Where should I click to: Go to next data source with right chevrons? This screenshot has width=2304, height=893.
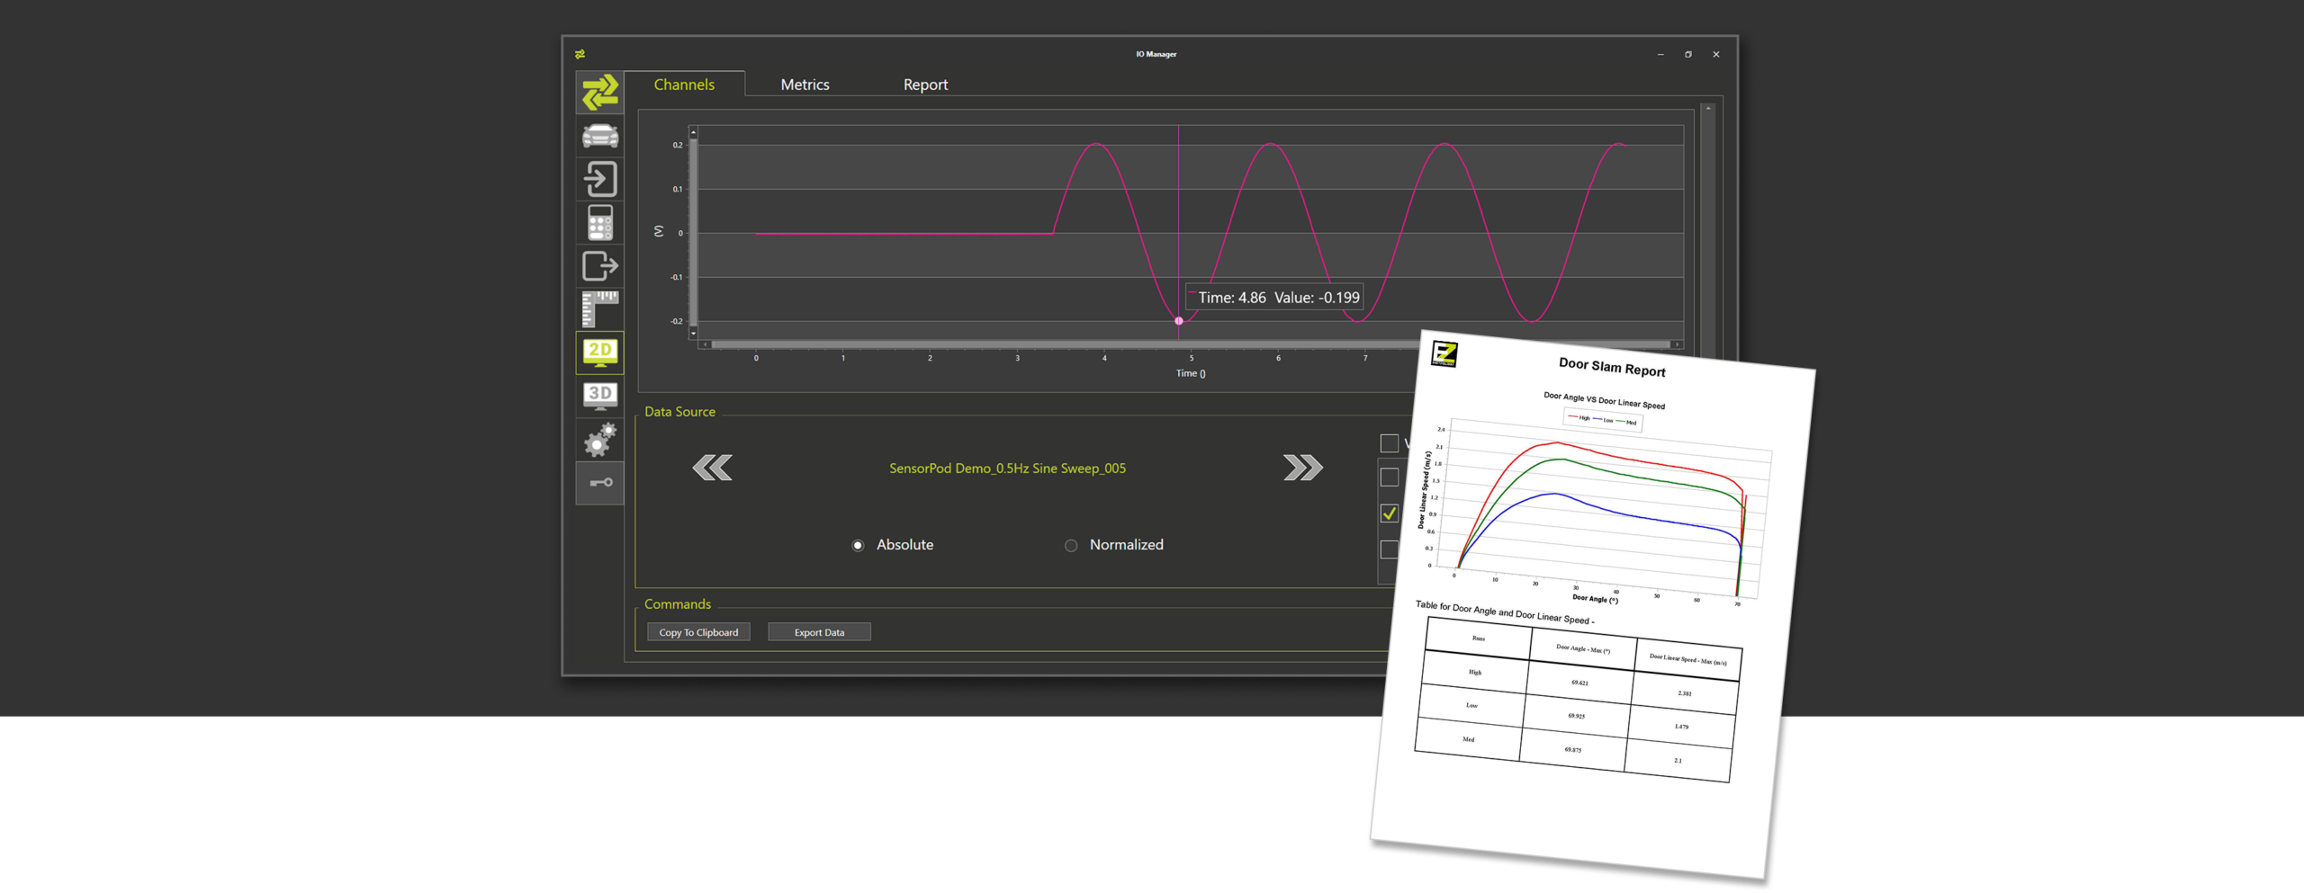[x=1302, y=468]
